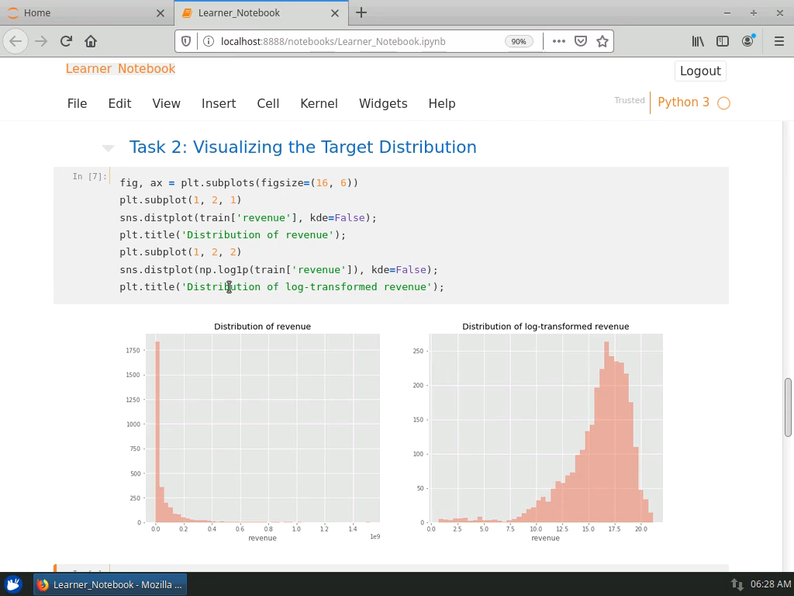This screenshot has height=596, width=794.
Task: Click the taskbar clock showing 06:28 AM
Action: [x=770, y=584]
